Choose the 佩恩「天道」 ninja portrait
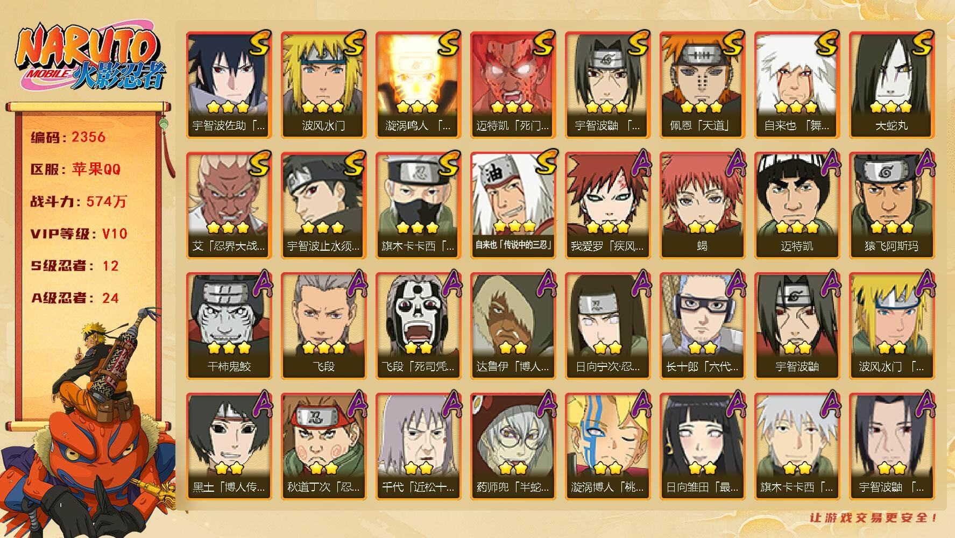 (702, 85)
